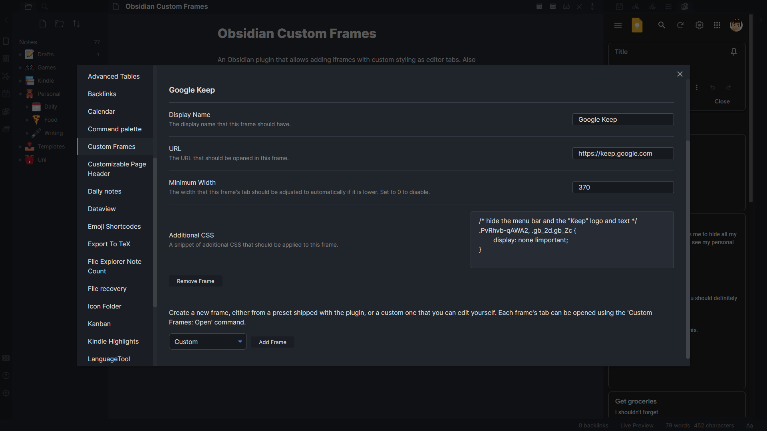The height and width of the screenshot is (431, 767).
Task: Adjust the Minimum Width value field
Action: [x=623, y=187]
